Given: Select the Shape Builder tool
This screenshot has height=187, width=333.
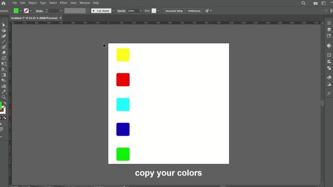Looking at the screenshot, I should (4, 58).
